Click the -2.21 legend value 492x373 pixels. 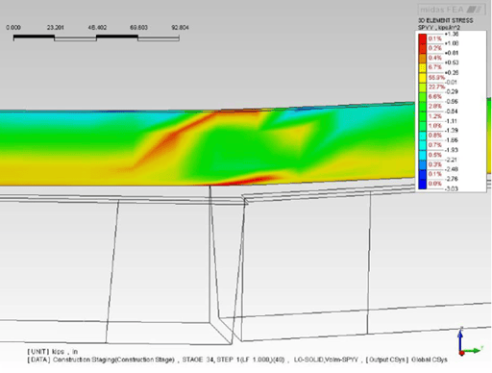tap(452, 160)
